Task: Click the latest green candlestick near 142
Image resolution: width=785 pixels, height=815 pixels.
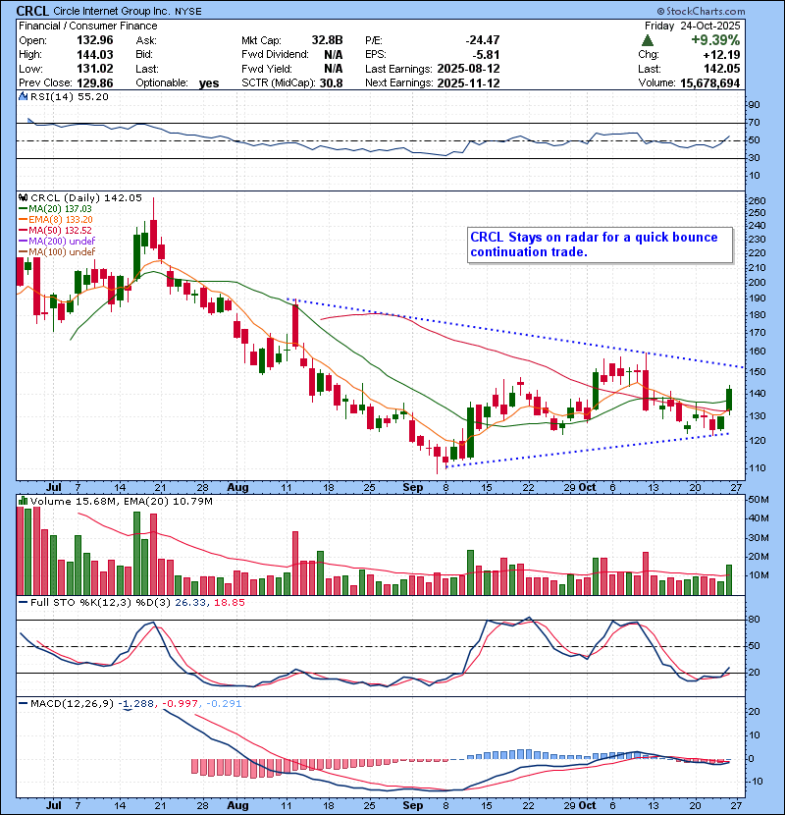Action: click(x=729, y=400)
